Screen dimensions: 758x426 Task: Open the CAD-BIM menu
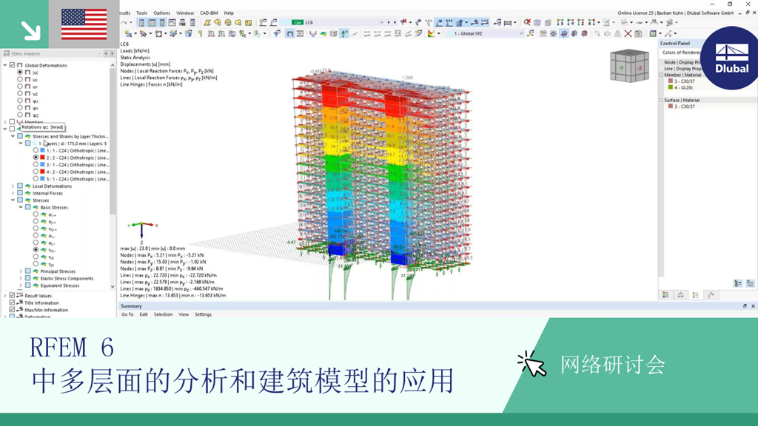(209, 13)
